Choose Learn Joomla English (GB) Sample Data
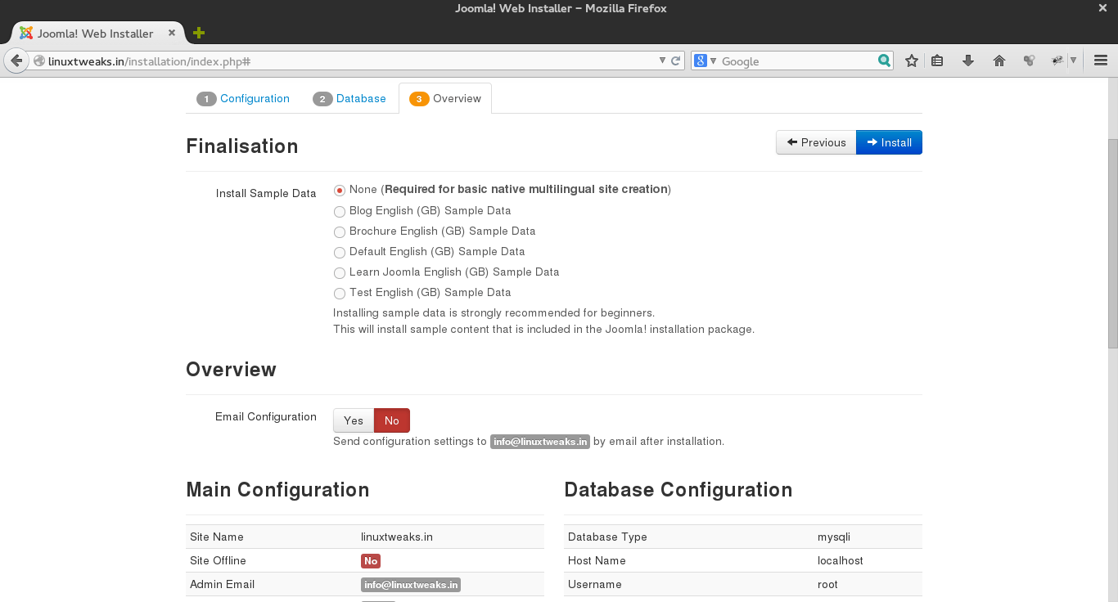 coord(340,272)
